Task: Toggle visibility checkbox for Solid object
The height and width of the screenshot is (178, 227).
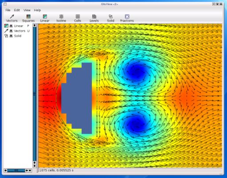Action: [x=11, y=36]
